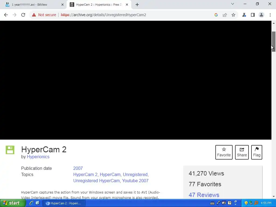Image resolution: width=276 pixels, height=207 pixels.
Task: Open the Chrome Labs flask icon
Action: tap(244, 15)
